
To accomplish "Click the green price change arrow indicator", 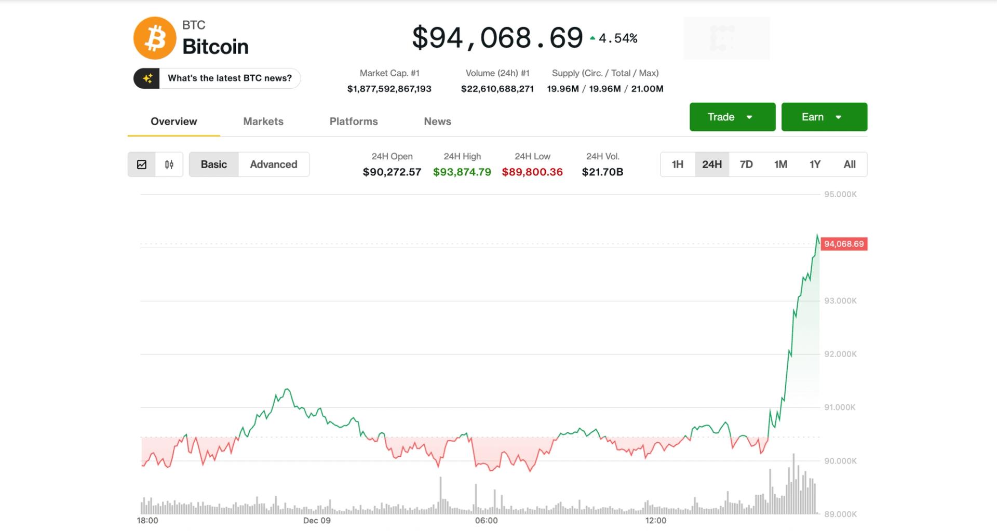I will tap(592, 37).
